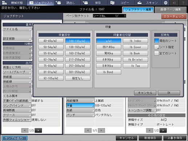Open the 両端断裁 setting
Viewport: 188px width, 141px height.
[17, 110]
